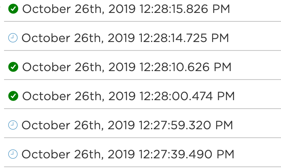Image resolution: width=281 pixels, height=168 pixels.
Task: Click the word October in the 12:28:15.826 row
Action: 47,9
